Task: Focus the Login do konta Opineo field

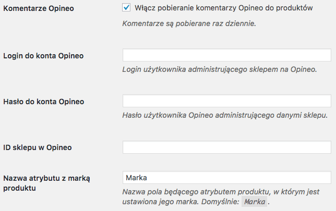Action: (x=226, y=55)
